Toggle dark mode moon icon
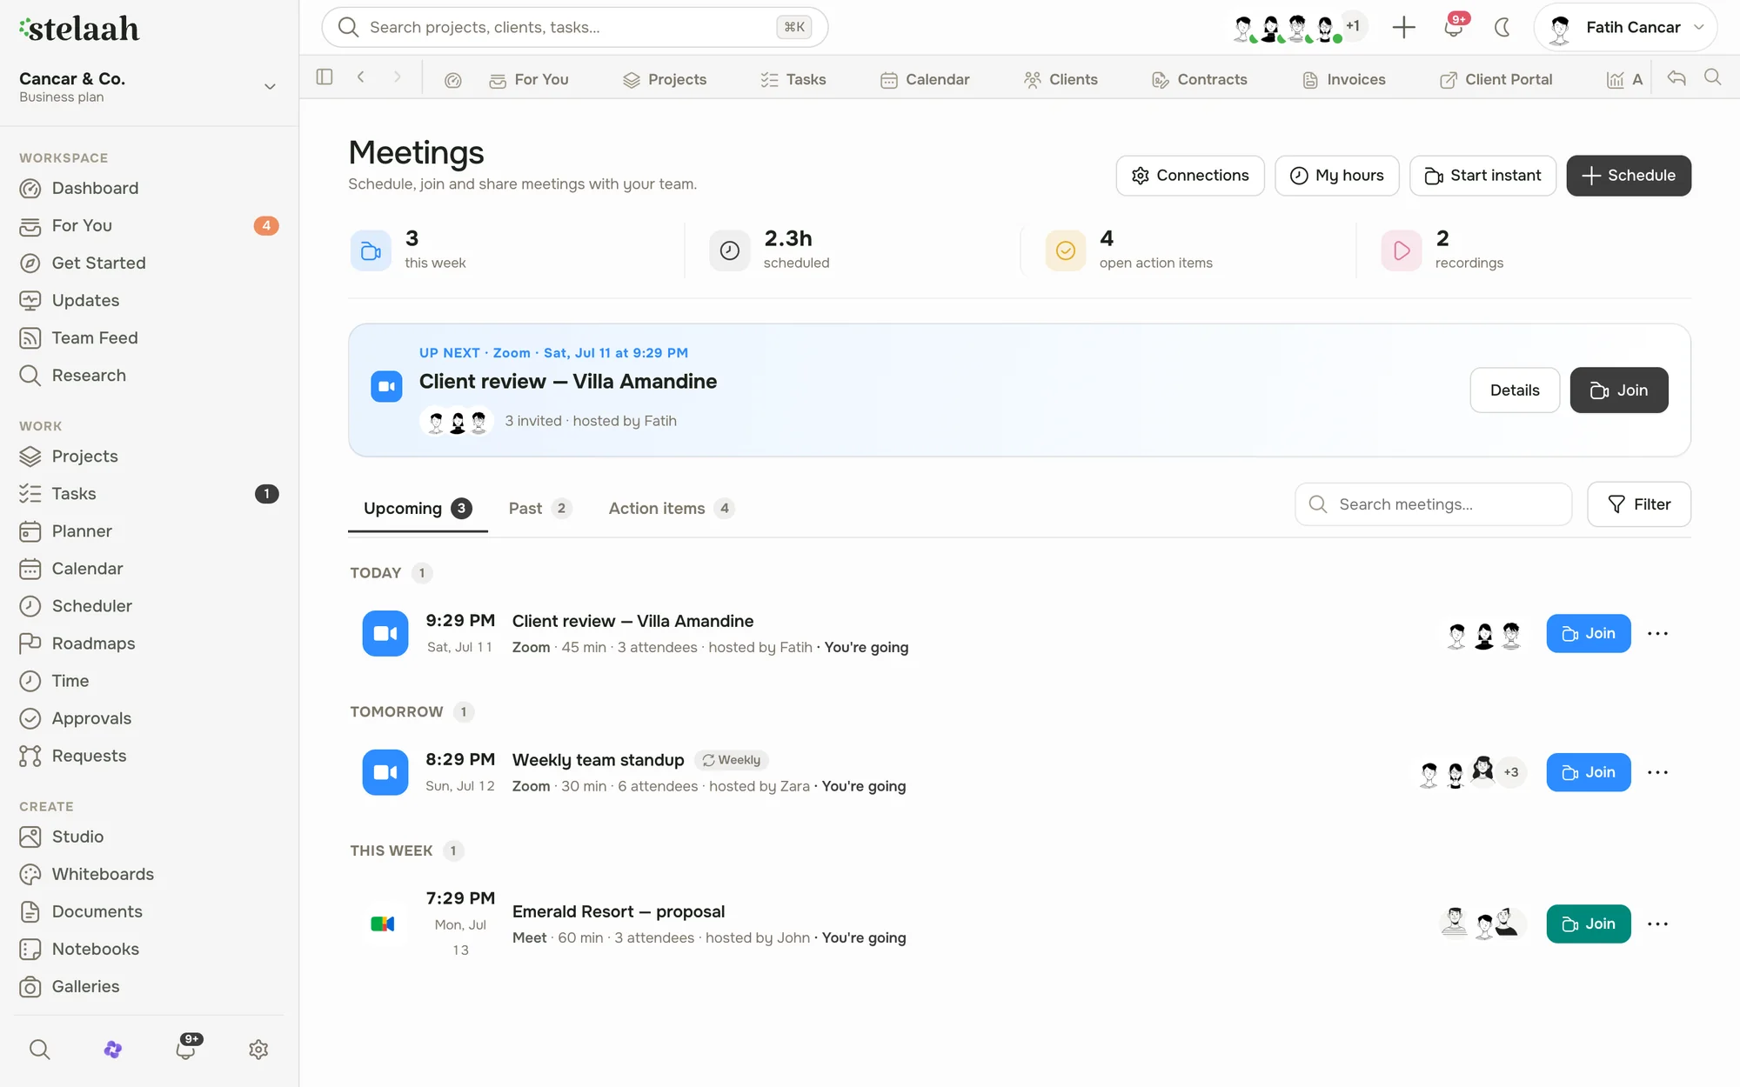This screenshot has height=1087, width=1740. coord(1502,27)
